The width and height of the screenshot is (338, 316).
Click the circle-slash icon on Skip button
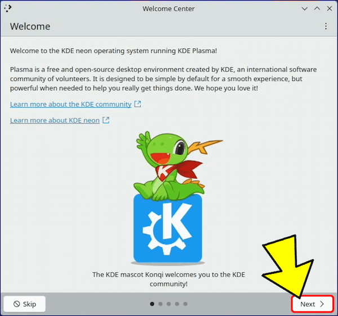tap(17, 304)
